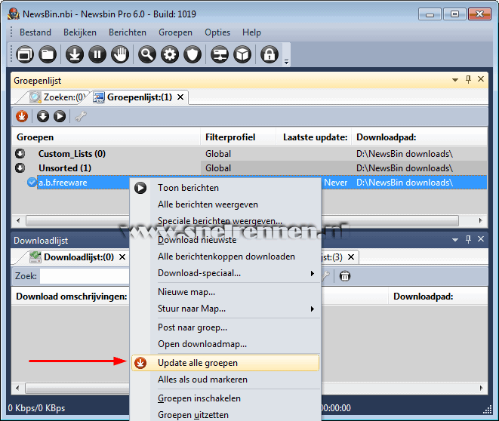Image resolution: width=499 pixels, height=421 pixels.
Task: Choose Update alle groepen
Action: [x=225, y=363]
